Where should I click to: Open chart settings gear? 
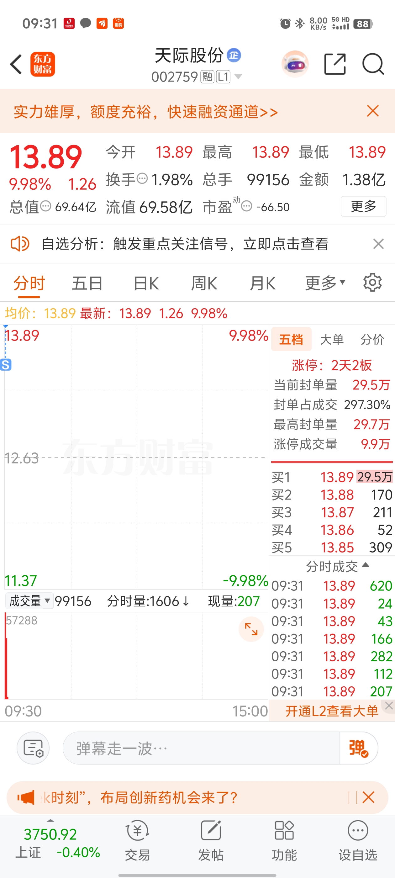(372, 282)
